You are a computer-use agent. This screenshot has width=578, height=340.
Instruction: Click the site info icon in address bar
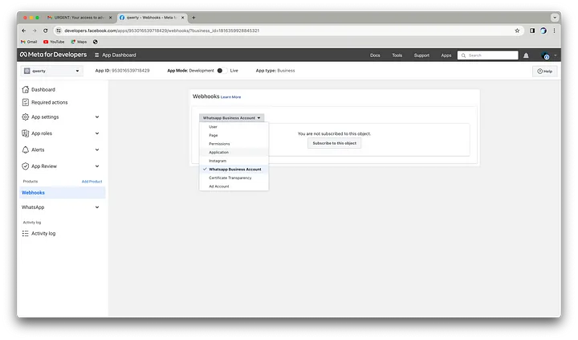tap(59, 31)
